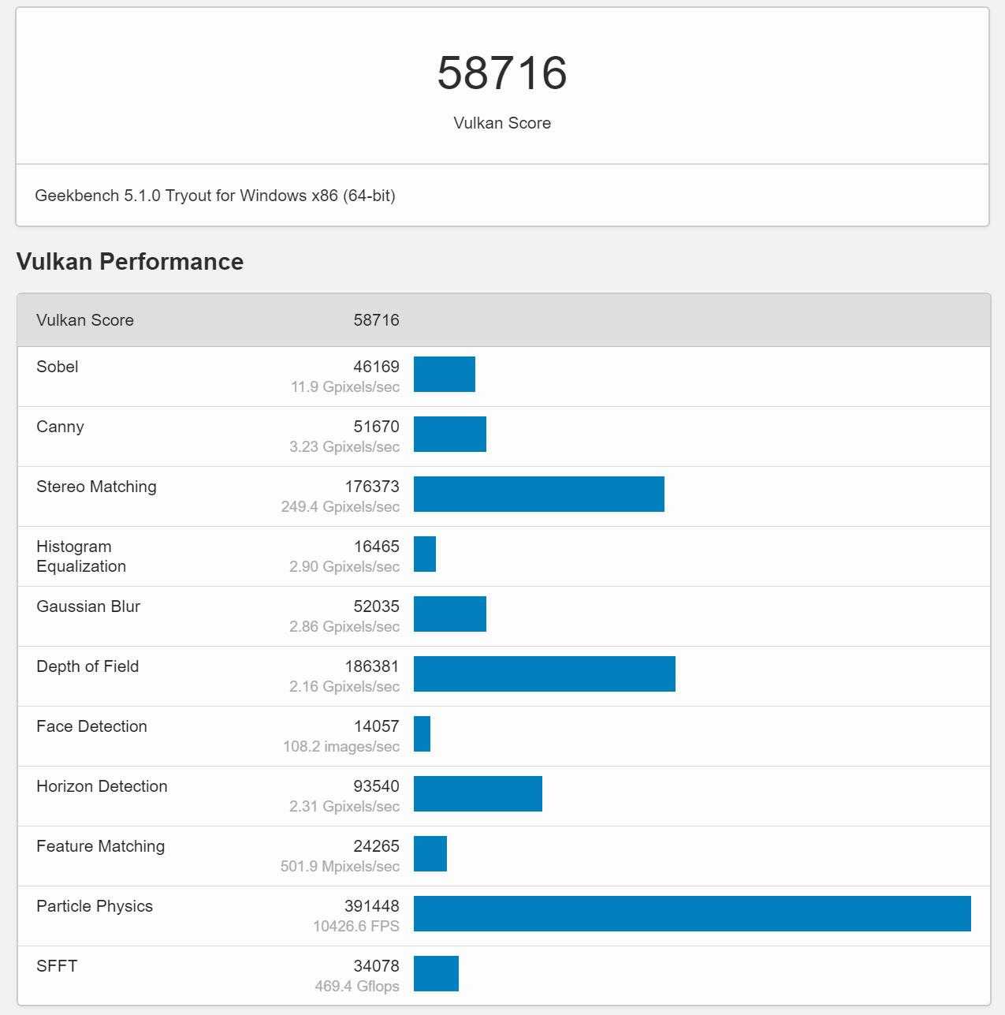This screenshot has height=1015, width=1005.
Task: Click the Vulkan Score caption under the big number
Action: pyautogui.click(x=502, y=123)
